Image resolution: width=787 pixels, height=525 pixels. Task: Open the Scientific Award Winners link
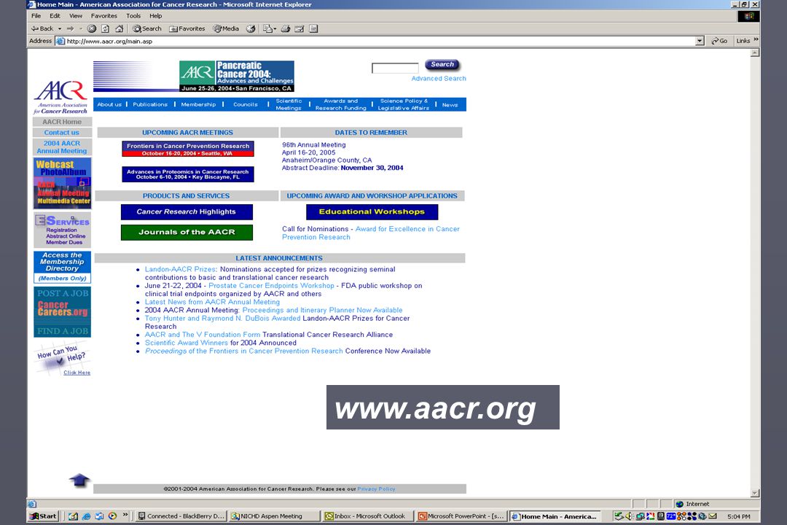(187, 343)
